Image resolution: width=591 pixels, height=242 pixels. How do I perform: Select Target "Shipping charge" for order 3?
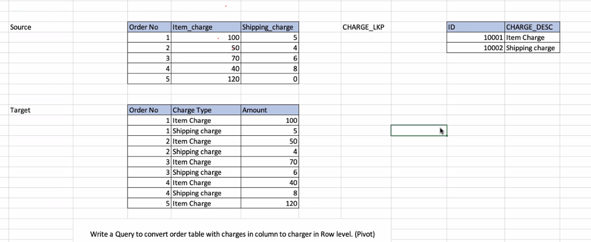206,172
